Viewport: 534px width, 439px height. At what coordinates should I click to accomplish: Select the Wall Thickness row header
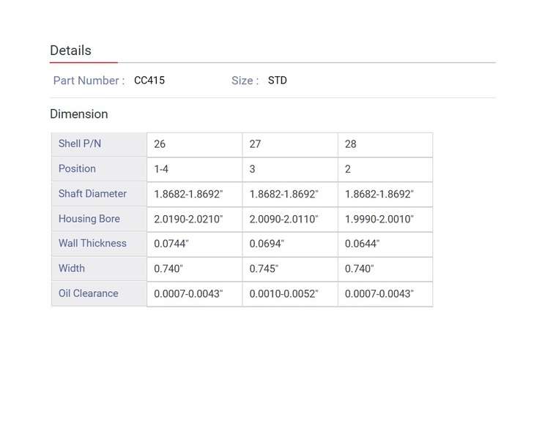coord(92,244)
